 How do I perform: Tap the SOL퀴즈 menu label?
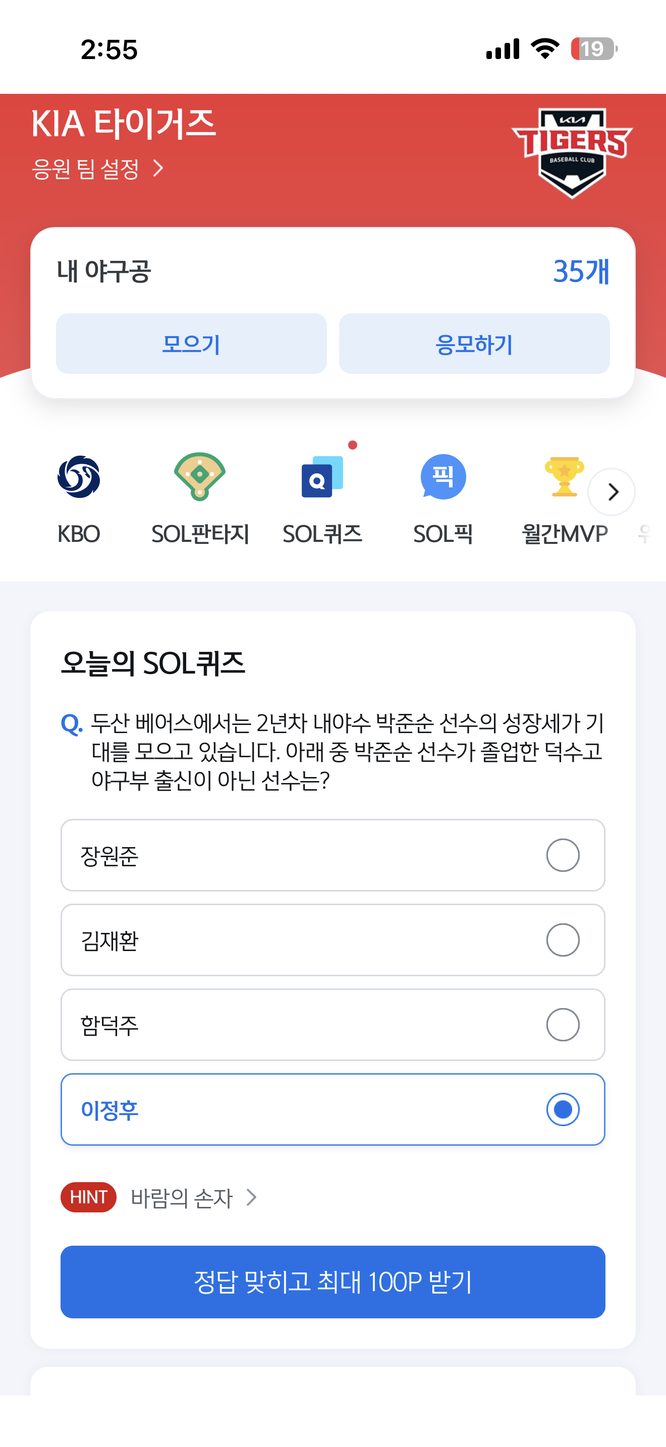click(x=322, y=534)
